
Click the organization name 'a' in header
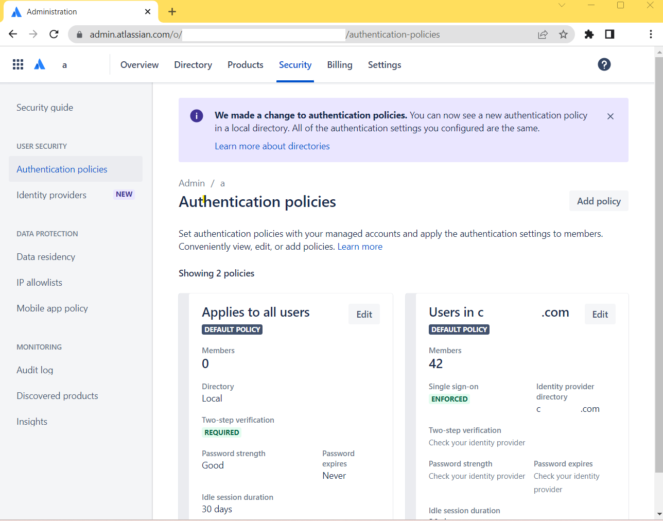click(x=64, y=65)
